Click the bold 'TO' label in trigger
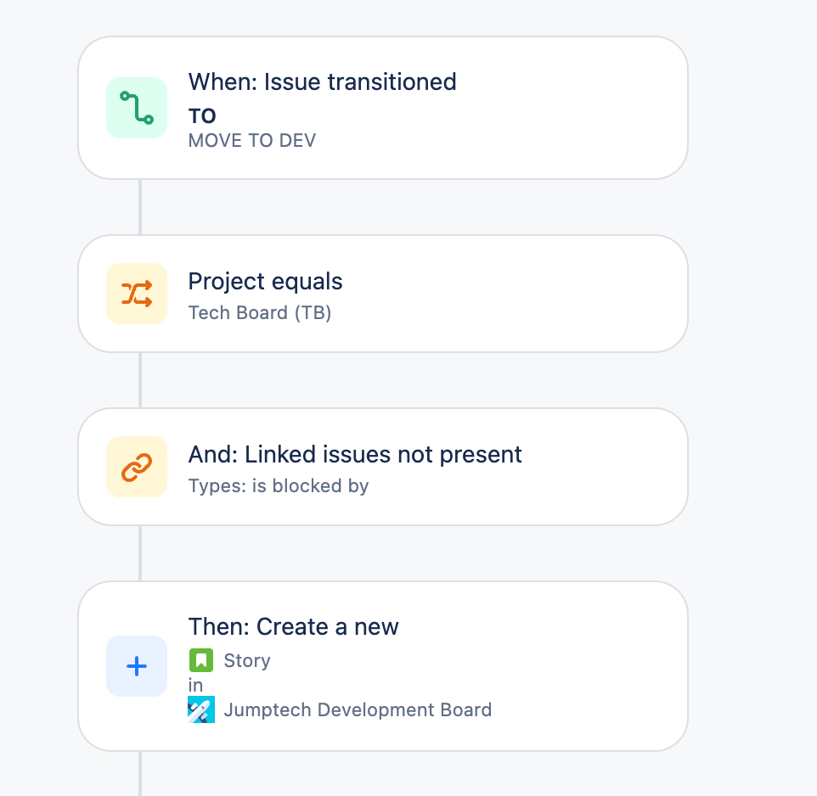 202,116
